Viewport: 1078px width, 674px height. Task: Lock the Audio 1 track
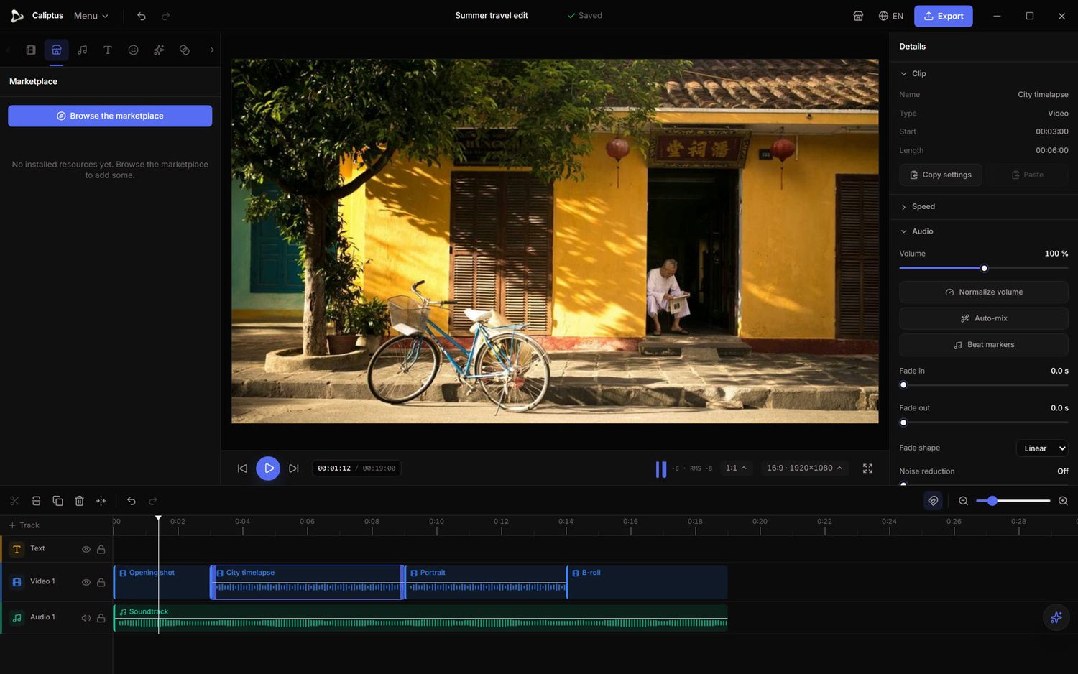101,618
